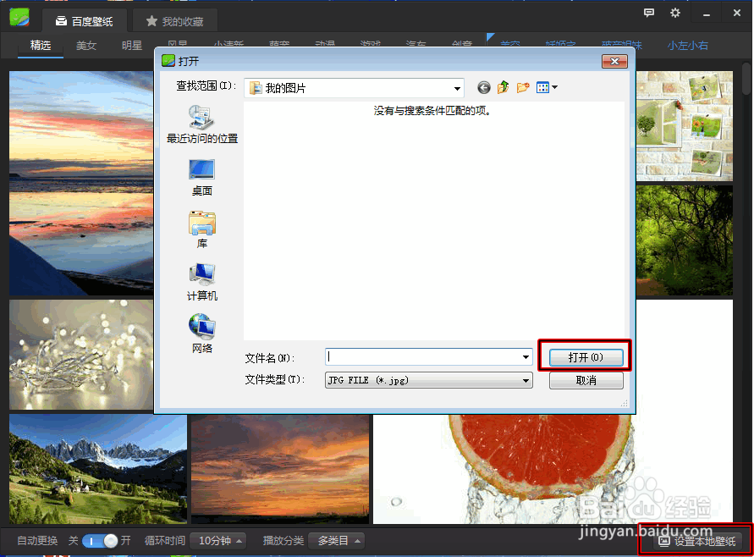Open the mountain village wallpaper thumbnail
754x557 pixels.
(x=98, y=469)
